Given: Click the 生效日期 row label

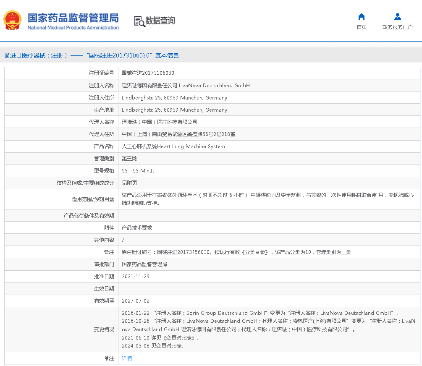Looking at the screenshot, I should pyautogui.click(x=104, y=288).
